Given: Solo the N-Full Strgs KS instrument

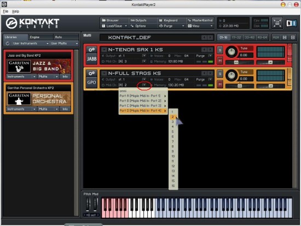Looking at the screenshot, I should point(220,74).
